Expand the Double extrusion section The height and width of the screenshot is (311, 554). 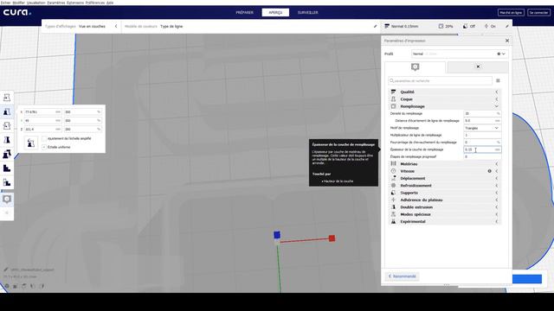pyautogui.click(x=444, y=207)
